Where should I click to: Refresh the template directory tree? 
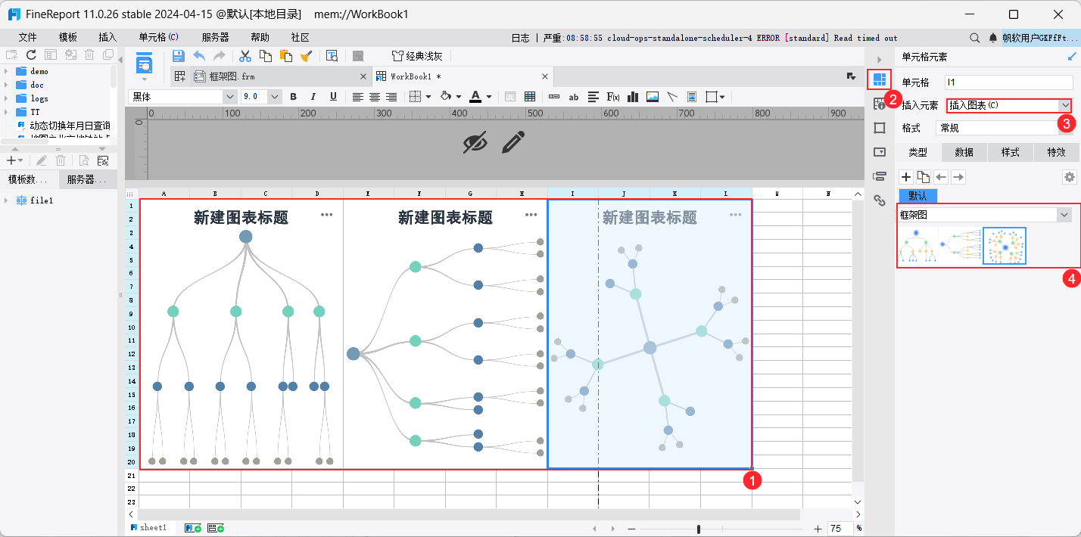(31, 54)
